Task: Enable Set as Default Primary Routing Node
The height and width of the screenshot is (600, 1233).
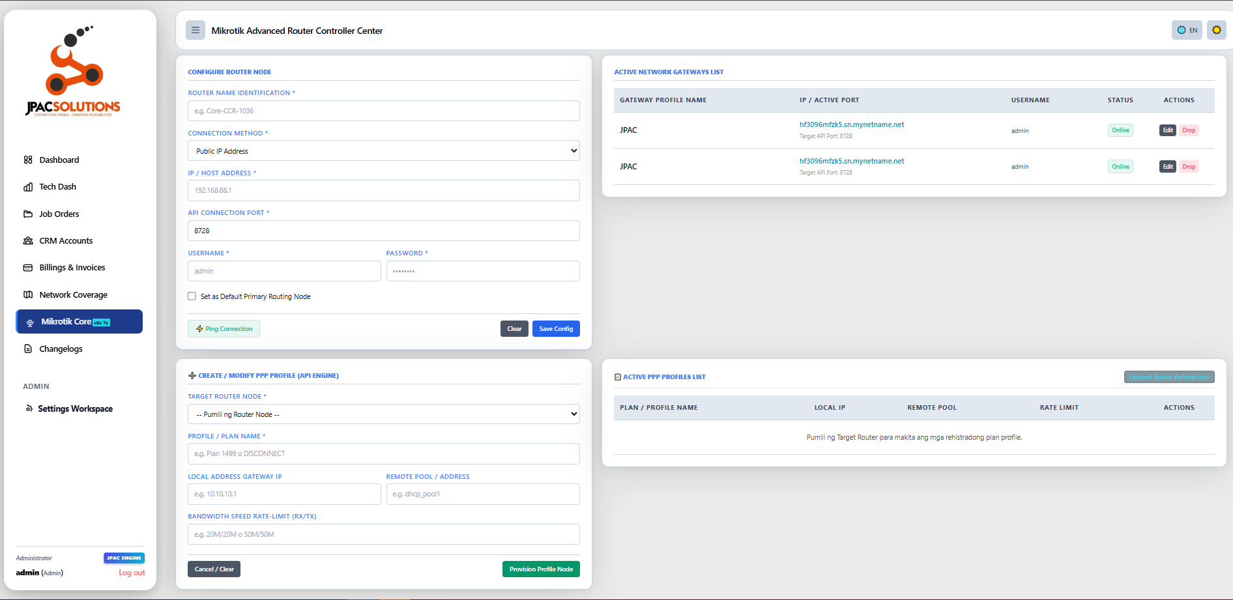Action: (192, 296)
